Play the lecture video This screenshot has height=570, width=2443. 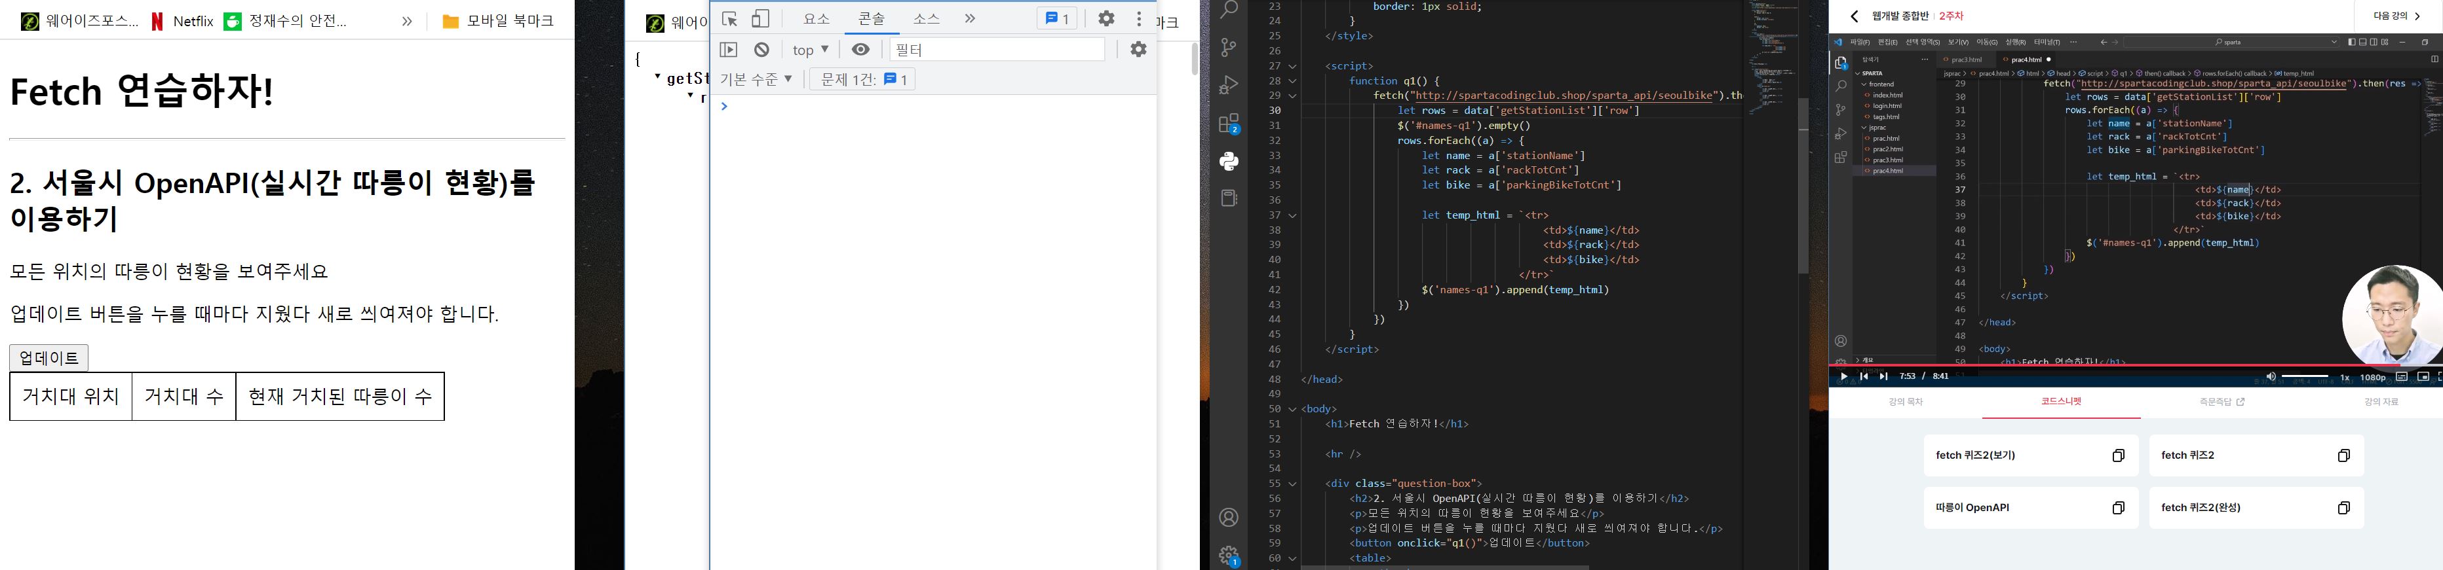point(1843,377)
